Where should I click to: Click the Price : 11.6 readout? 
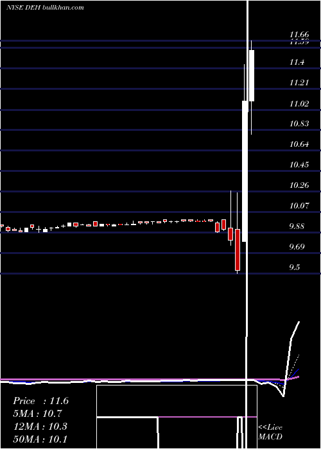[x=40, y=401]
